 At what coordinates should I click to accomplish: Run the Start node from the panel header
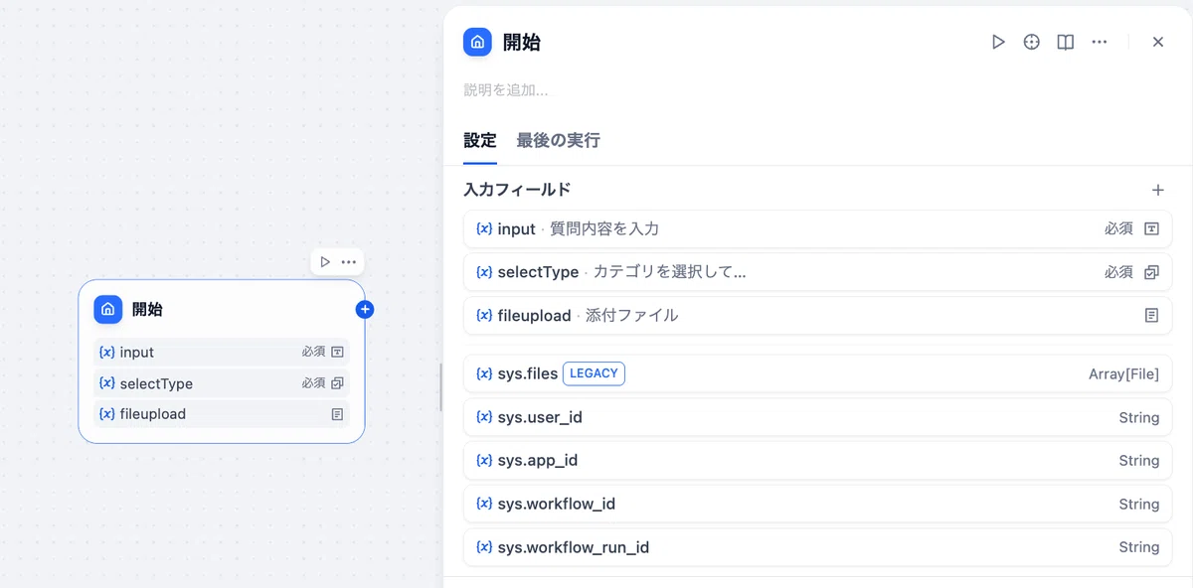tap(998, 42)
